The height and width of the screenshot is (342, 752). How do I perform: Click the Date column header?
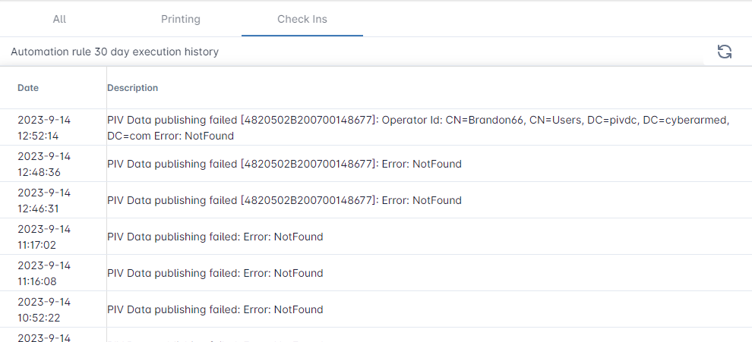pyautogui.click(x=28, y=88)
